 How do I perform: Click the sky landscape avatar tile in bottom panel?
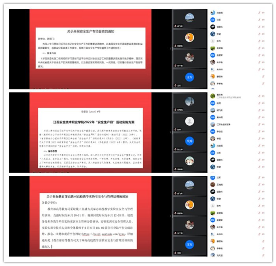pos(190,185)
